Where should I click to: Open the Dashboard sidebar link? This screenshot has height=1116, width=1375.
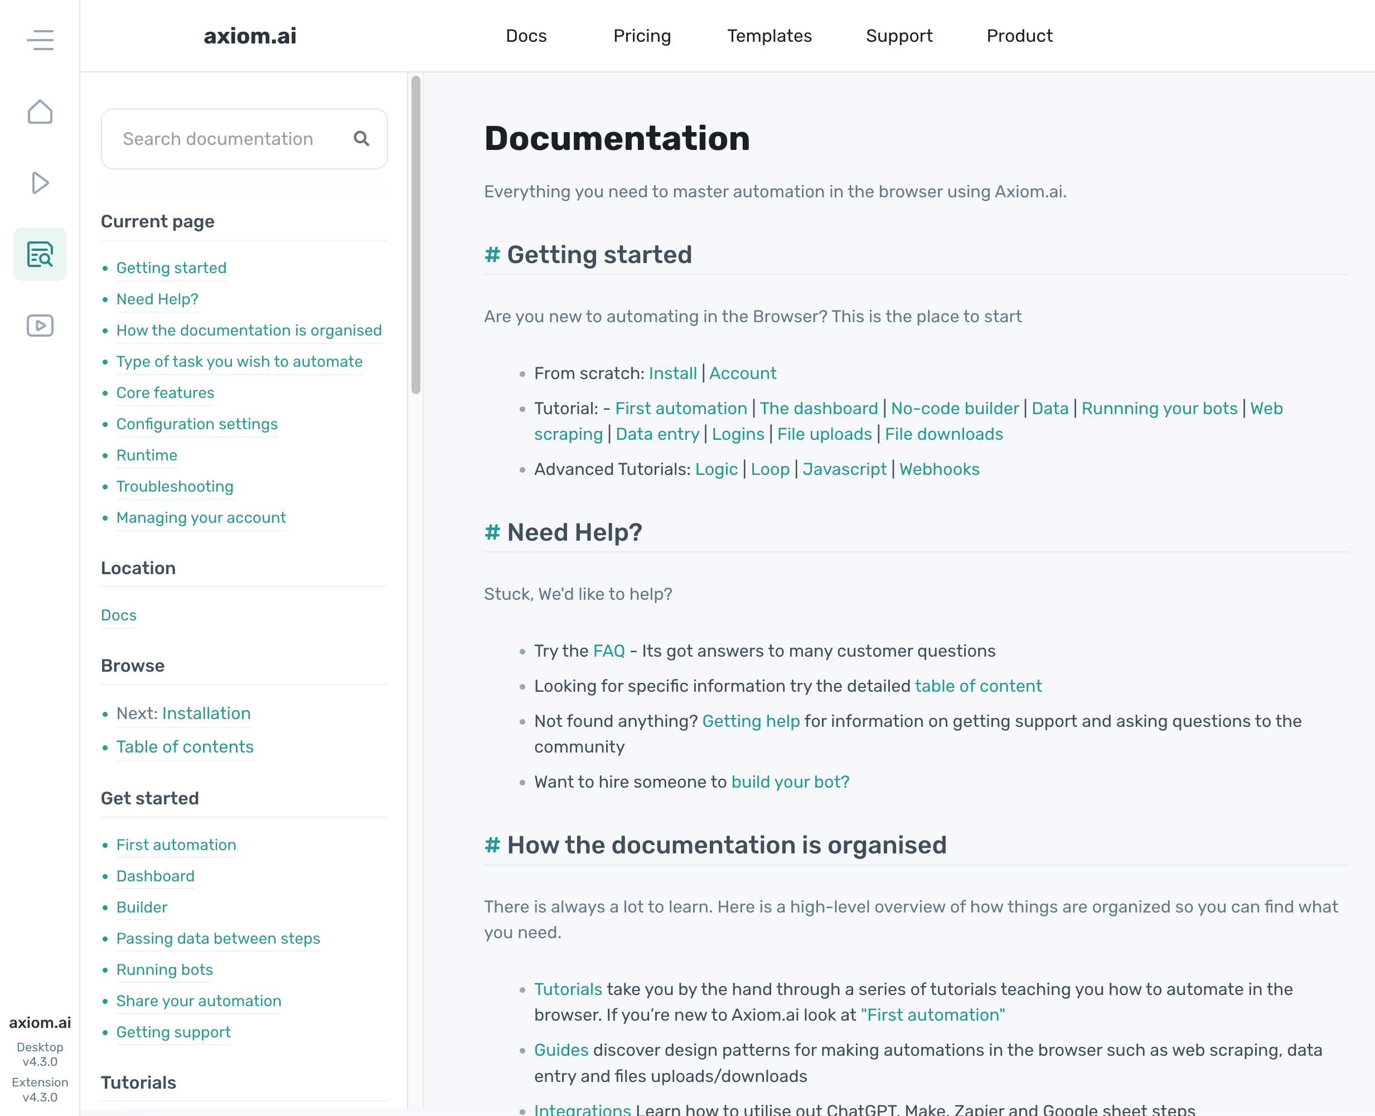156,876
